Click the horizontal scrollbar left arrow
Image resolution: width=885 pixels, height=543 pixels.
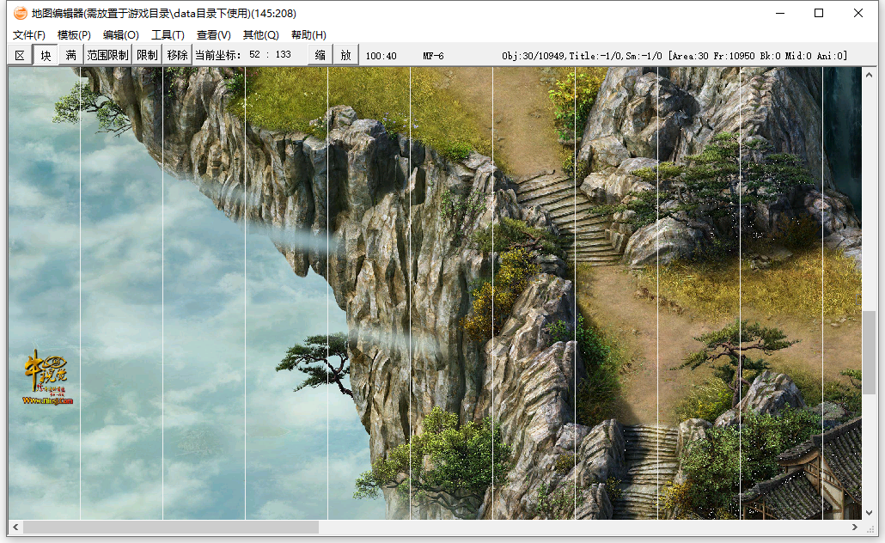(x=15, y=528)
